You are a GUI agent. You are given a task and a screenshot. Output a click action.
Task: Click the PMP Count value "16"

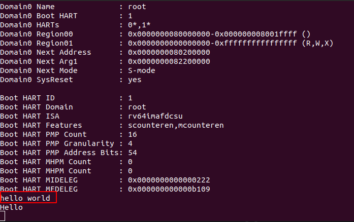point(133,134)
